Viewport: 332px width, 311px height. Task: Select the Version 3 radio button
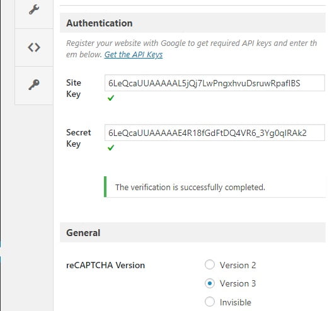pyautogui.click(x=210, y=283)
